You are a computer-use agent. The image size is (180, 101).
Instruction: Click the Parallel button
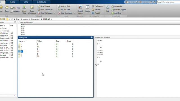coord(96,13)
